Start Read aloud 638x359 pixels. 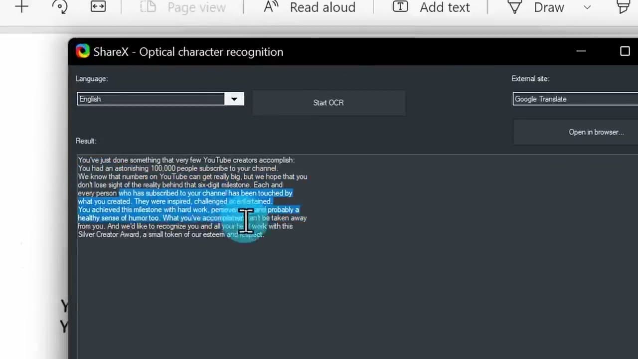pyautogui.click(x=310, y=7)
